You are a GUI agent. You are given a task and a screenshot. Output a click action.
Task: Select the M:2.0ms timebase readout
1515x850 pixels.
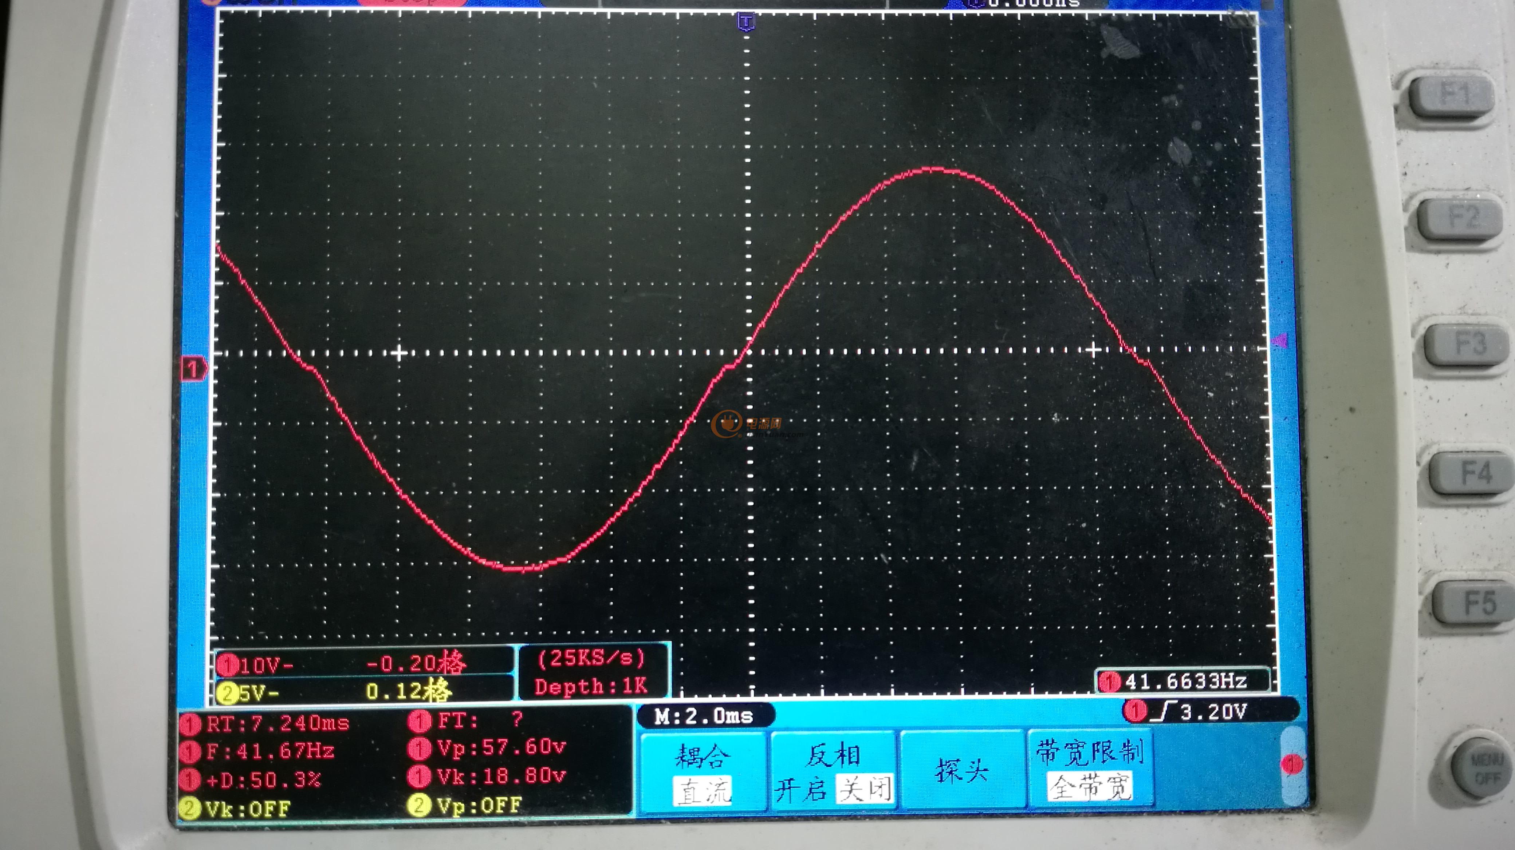click(704, 716)
